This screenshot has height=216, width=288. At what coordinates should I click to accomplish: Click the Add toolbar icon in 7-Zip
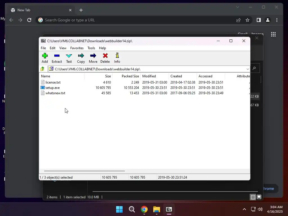(x=45, y=56)
